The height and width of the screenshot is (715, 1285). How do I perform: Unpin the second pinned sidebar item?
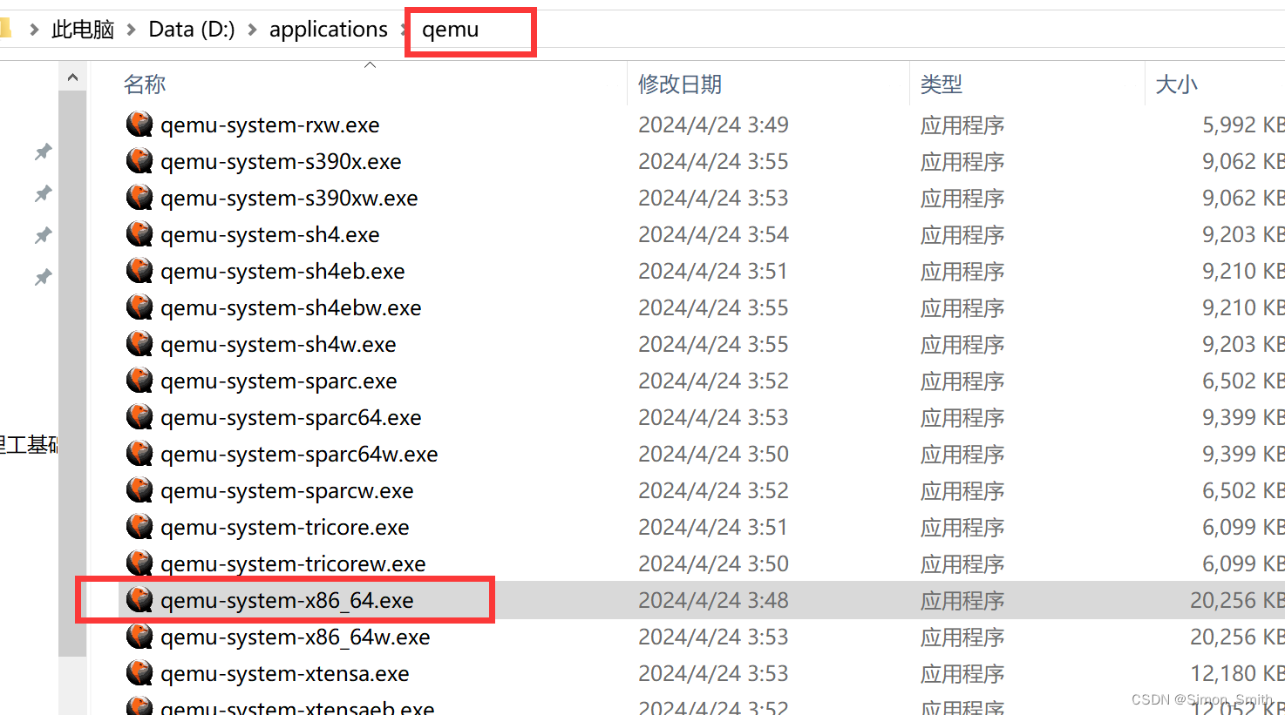click(42, 193)
